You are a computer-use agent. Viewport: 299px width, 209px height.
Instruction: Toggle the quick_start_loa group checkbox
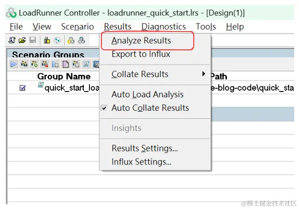(23, 88)
